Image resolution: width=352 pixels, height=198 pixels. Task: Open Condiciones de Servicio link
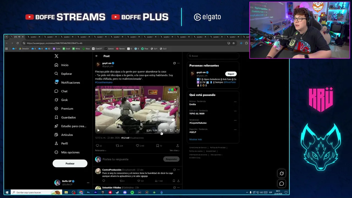(198, 148)
